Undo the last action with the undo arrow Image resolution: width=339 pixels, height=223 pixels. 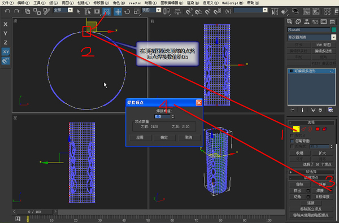[x=7, y=11]
